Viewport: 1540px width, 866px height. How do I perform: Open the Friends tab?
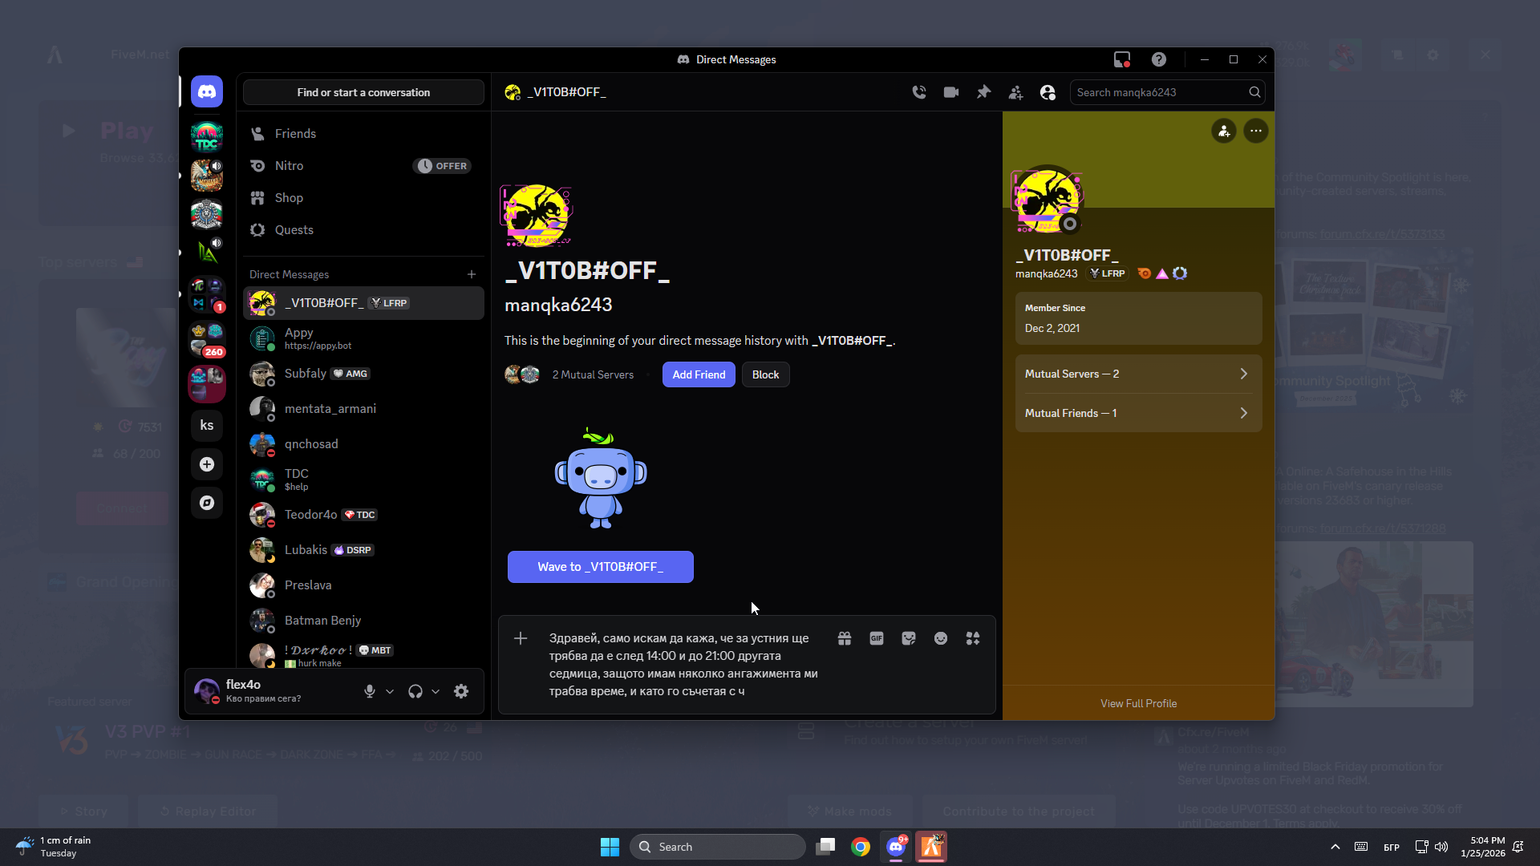[x=363, y=134]
